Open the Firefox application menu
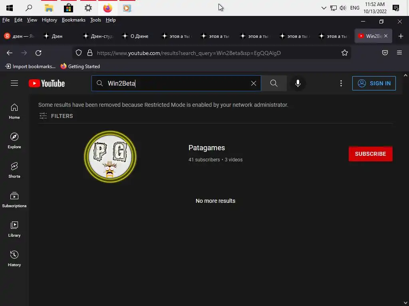409x306 pixels. (399, 53)
